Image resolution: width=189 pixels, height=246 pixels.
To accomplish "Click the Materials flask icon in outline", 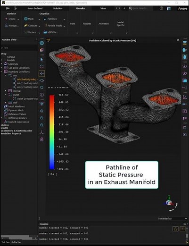I will [x=6, y=64].
